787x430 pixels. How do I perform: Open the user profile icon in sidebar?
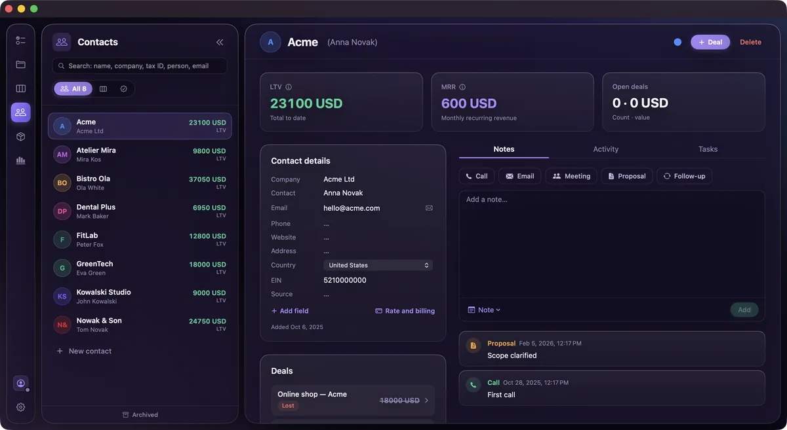pos(20,384)
